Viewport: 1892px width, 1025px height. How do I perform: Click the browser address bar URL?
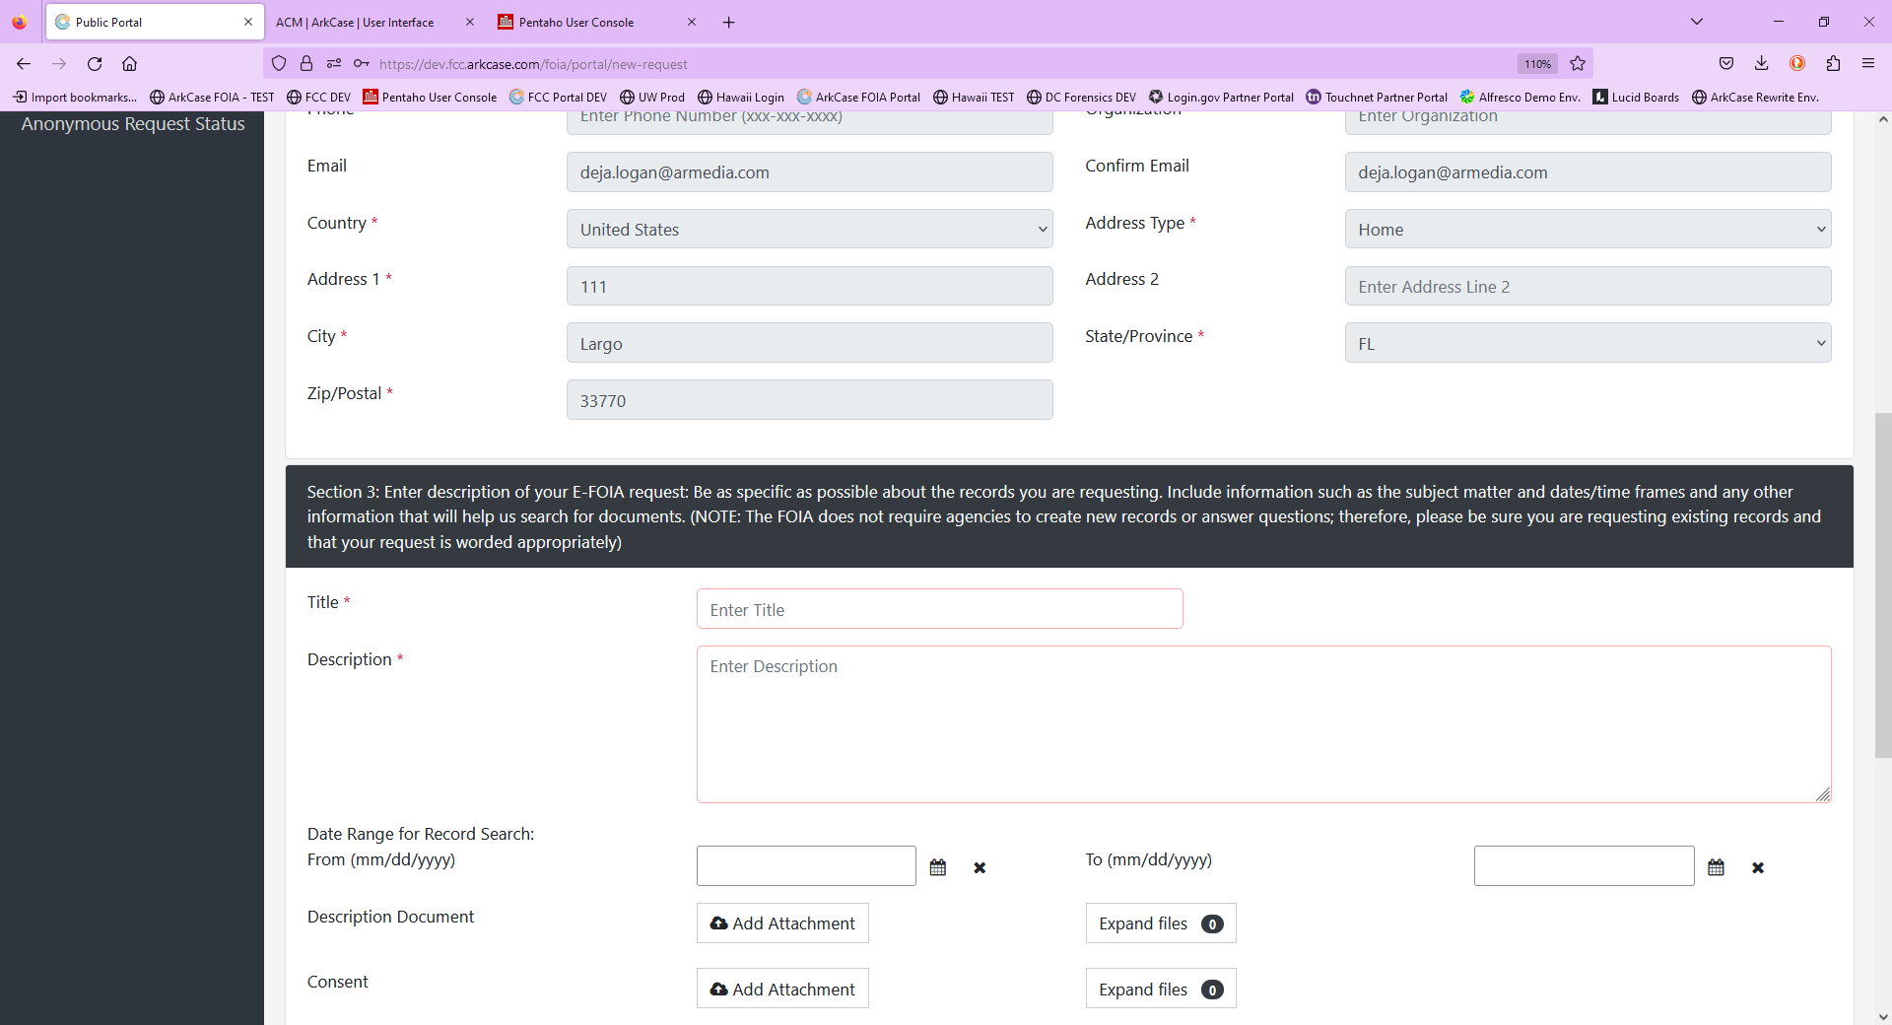click(x=533, y=64)
